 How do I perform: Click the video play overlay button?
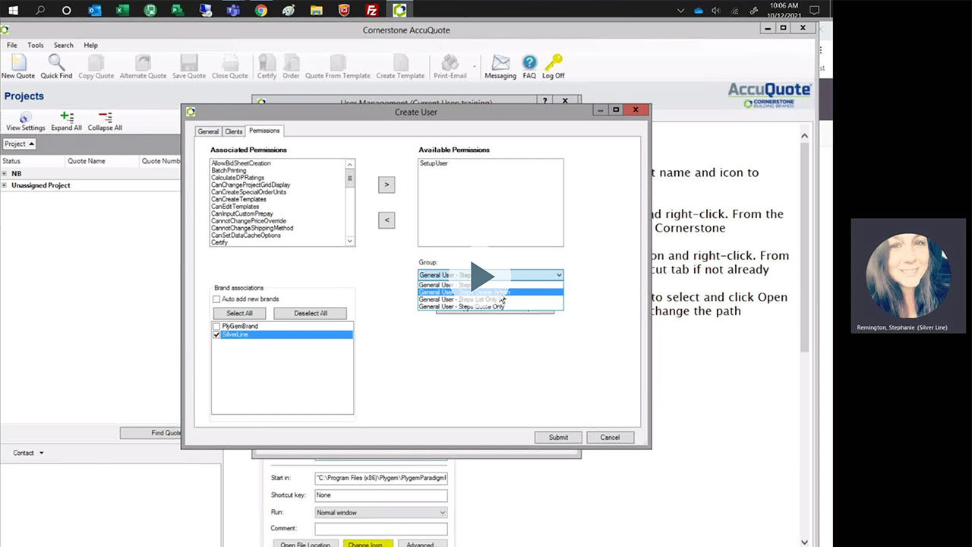pos(483,276)
